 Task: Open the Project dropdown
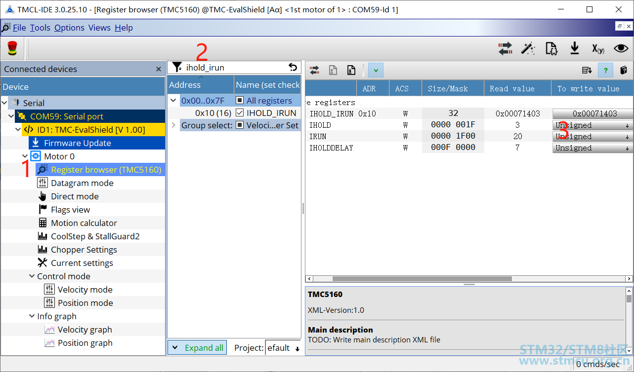click(283, 348)
